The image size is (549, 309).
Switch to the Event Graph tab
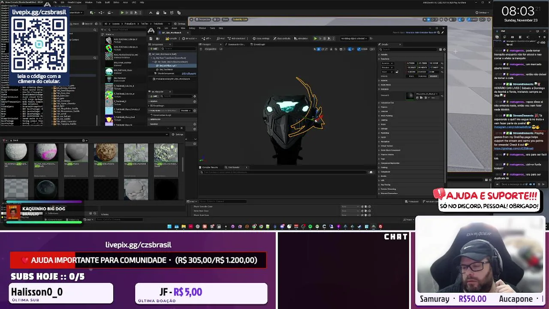258,44
